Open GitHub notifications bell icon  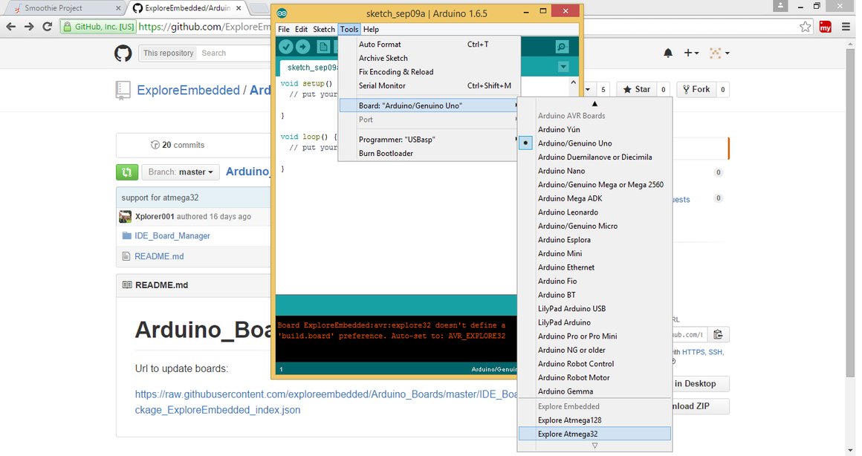pos(668,53)
